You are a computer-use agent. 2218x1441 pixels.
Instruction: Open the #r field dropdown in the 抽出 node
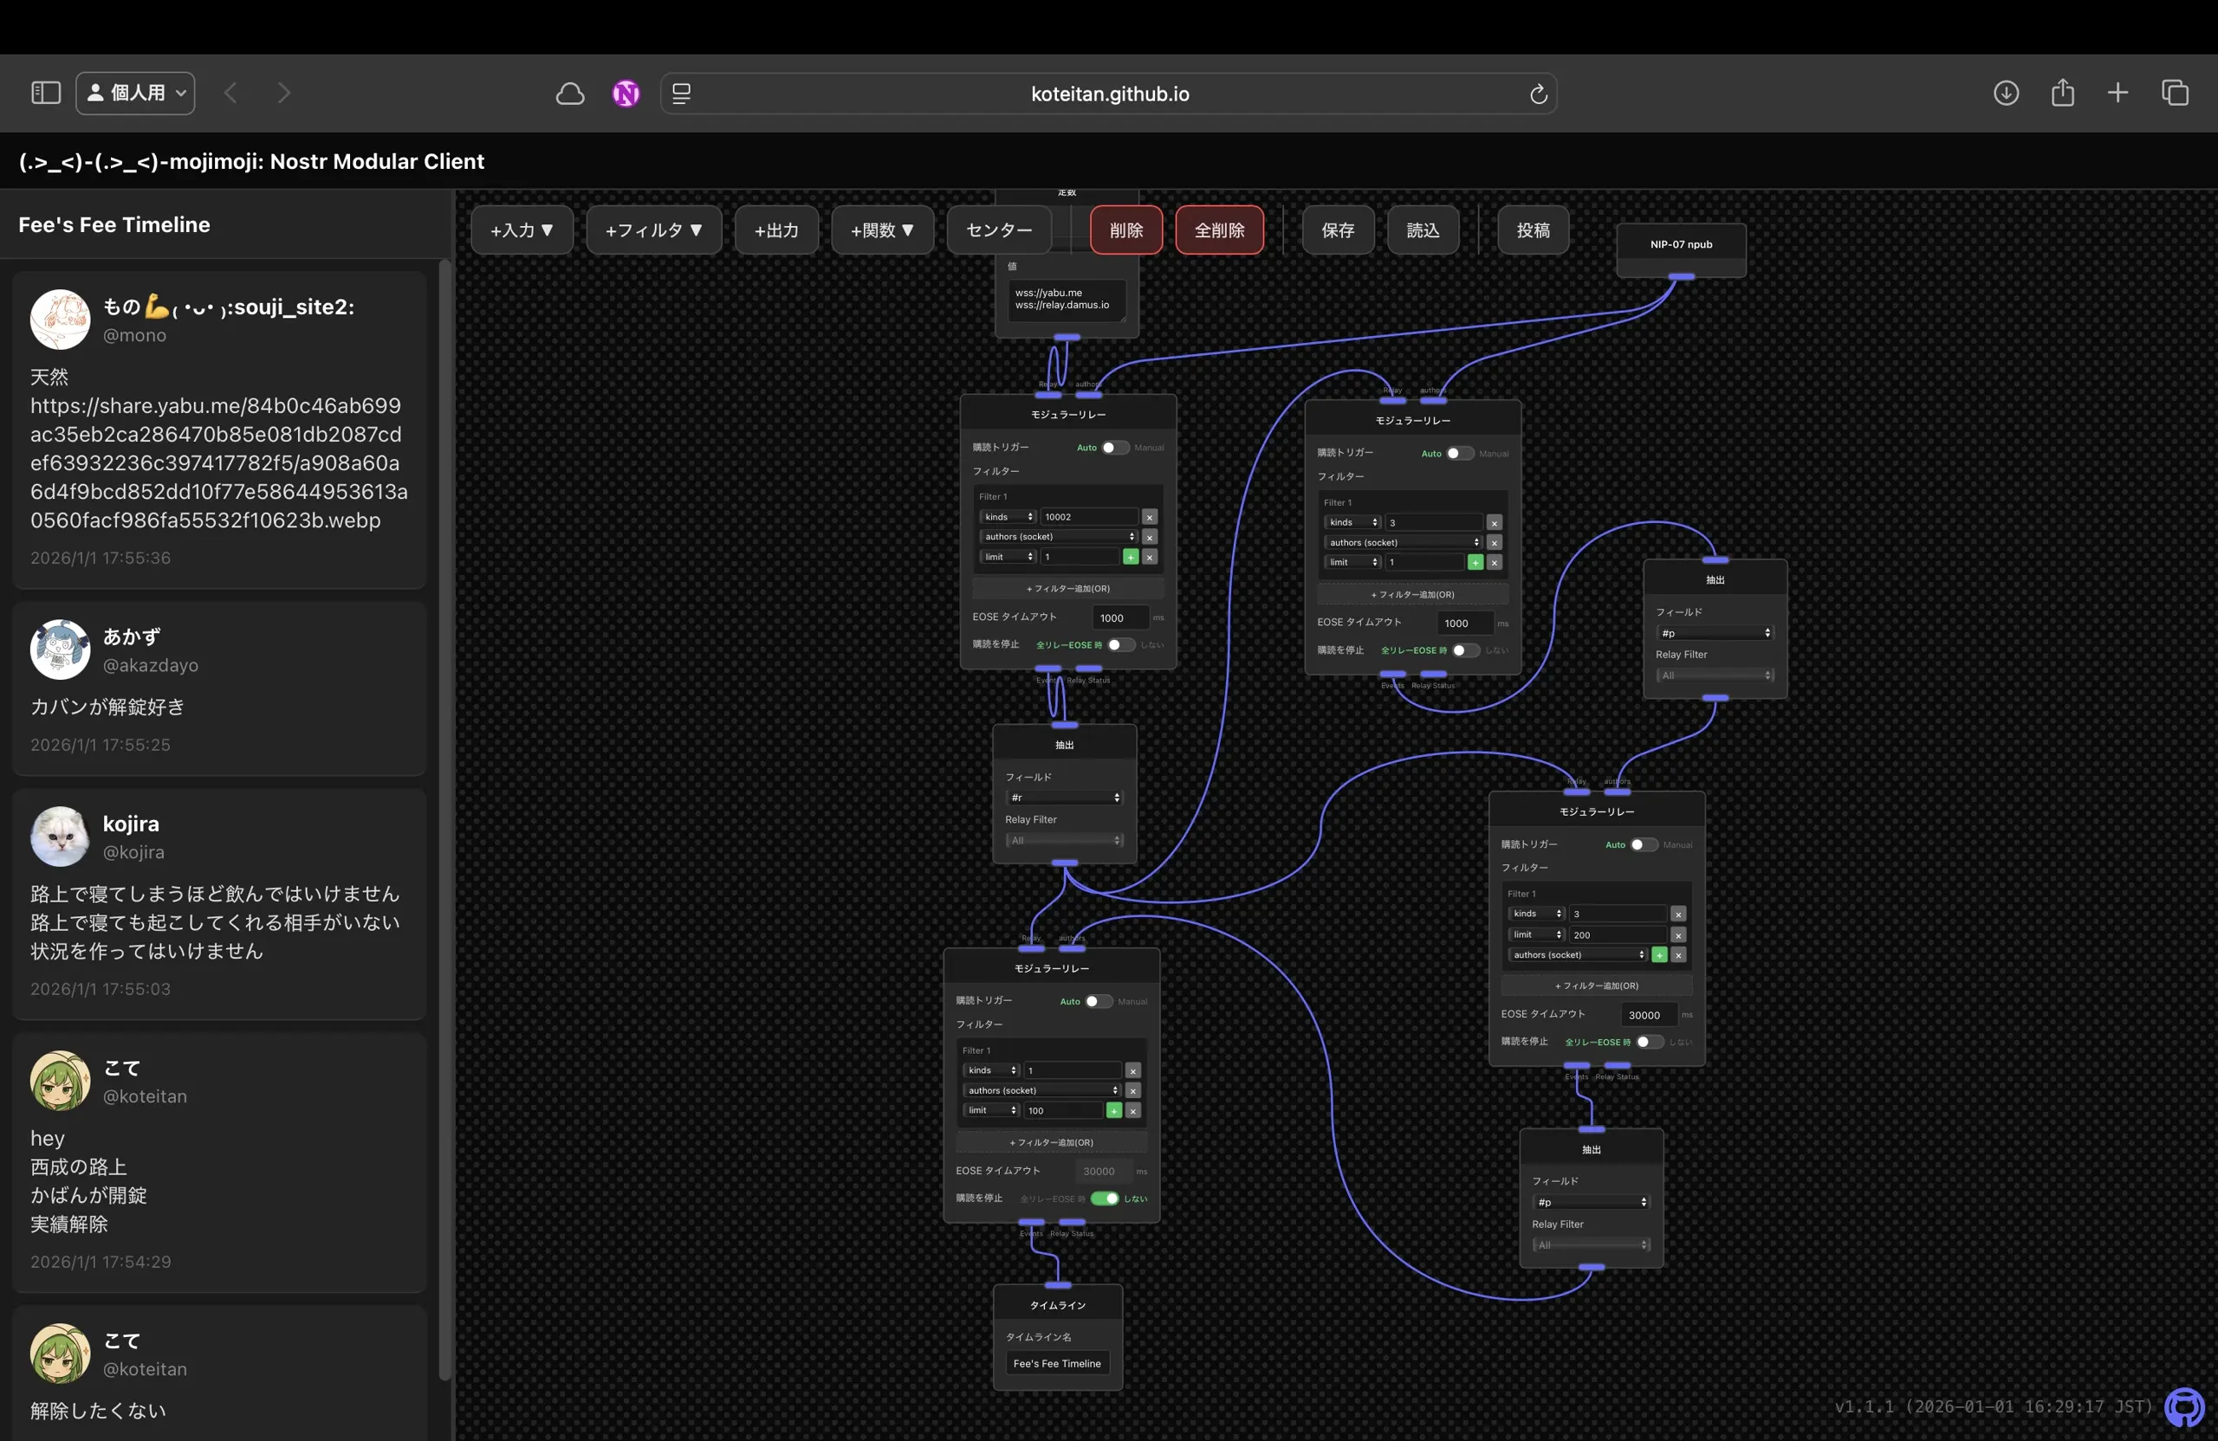point(1065,798)
